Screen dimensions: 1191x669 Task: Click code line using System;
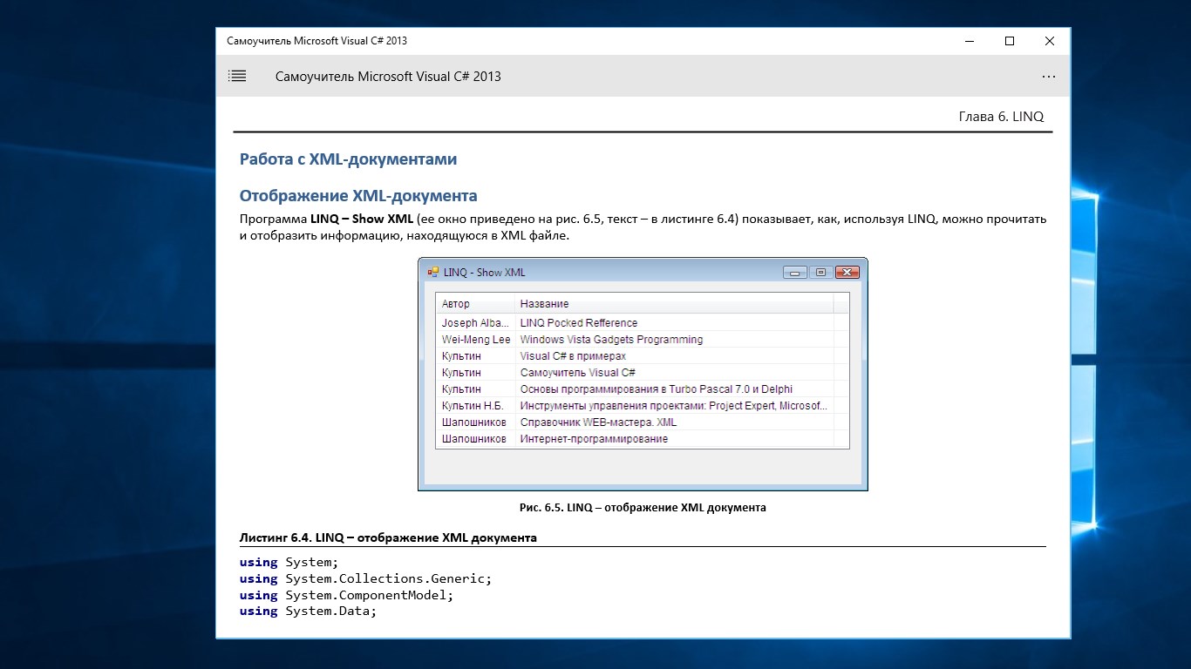point(289,562)
